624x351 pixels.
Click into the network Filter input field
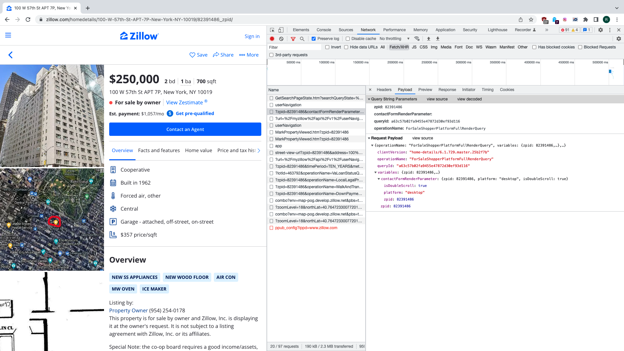click(x=294, y=47)
